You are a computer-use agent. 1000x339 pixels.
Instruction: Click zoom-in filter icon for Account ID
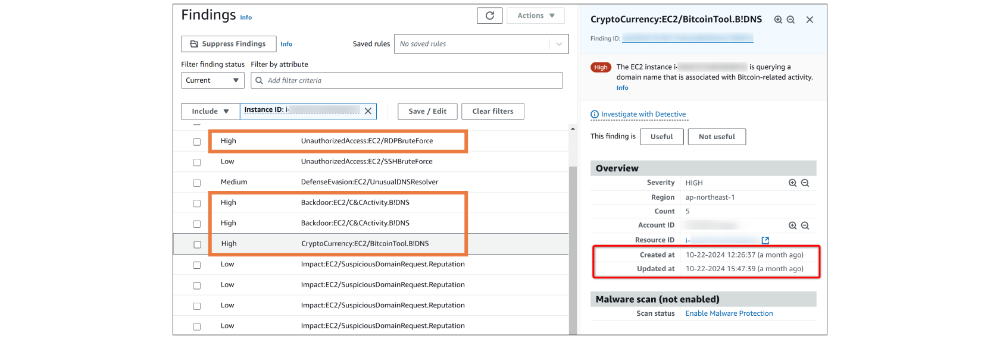pos(792,225)
